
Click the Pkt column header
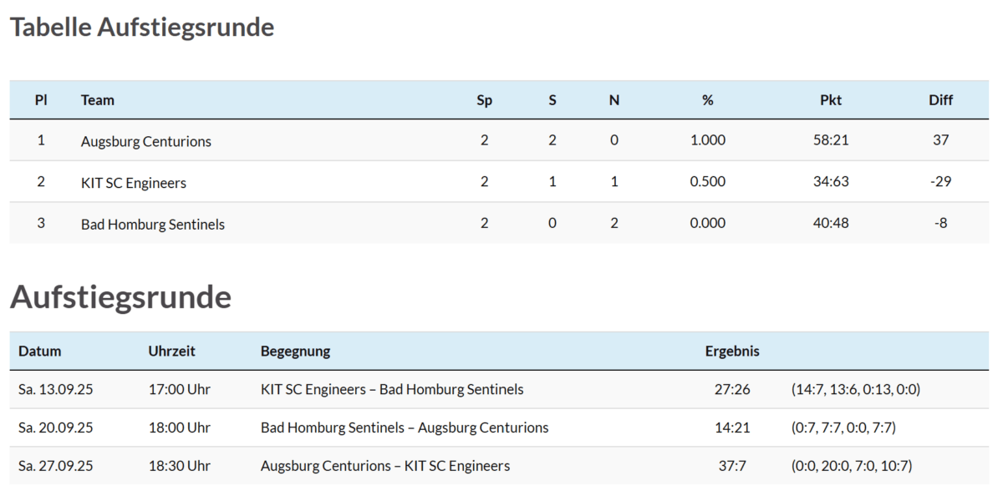click(x=830, y=100)
